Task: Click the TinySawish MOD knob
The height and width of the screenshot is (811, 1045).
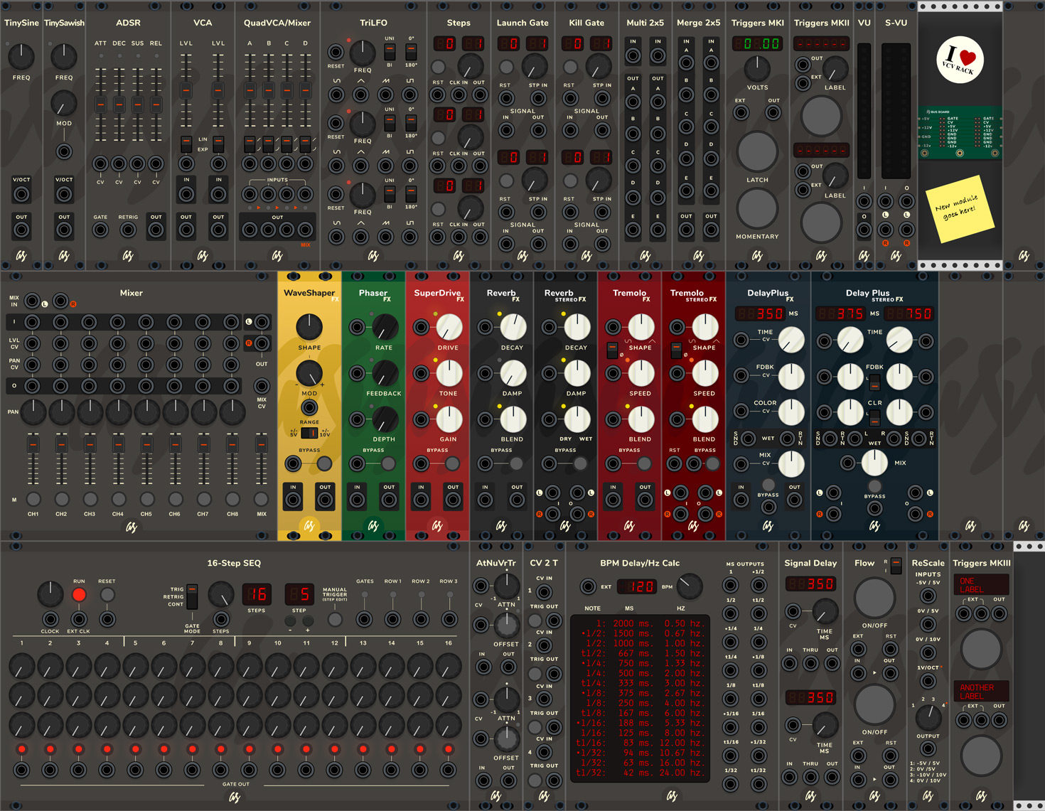Action: pyautogui.click(x=64, y=103)
